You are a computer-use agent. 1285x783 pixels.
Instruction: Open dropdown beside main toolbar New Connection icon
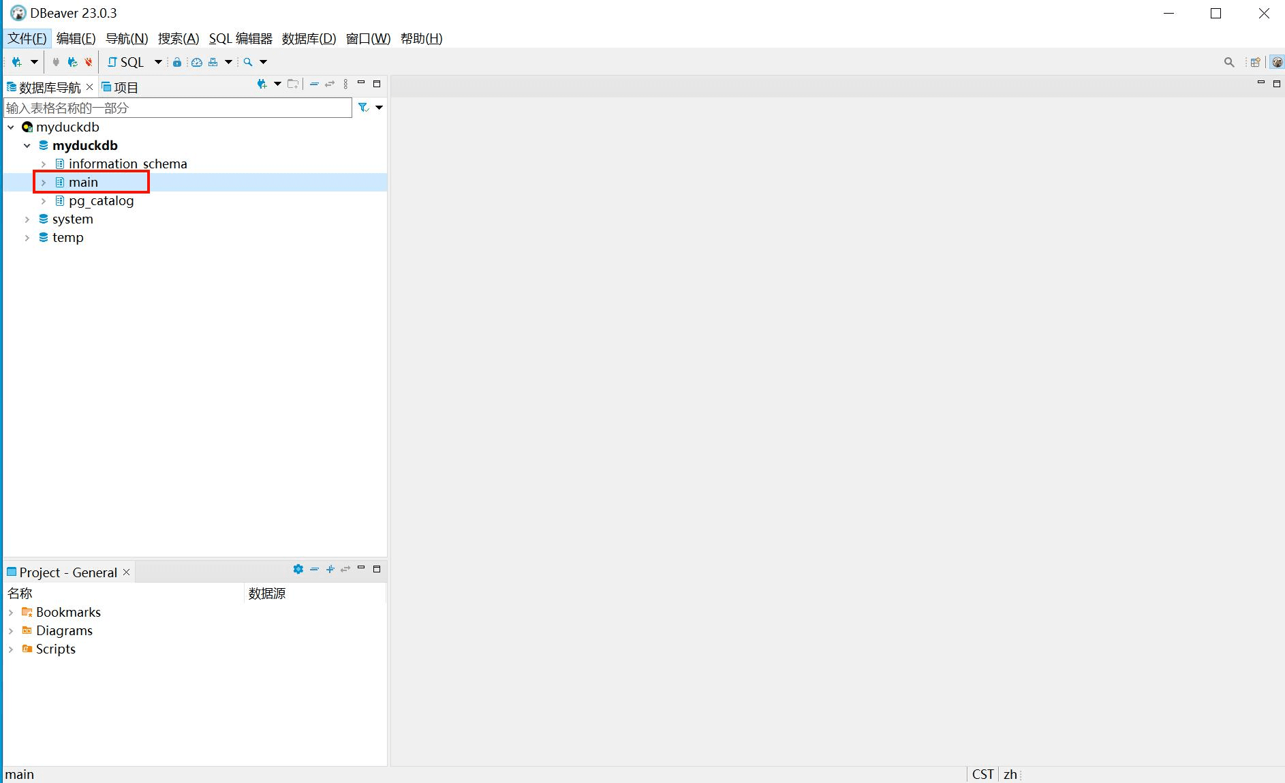point(34,62)
